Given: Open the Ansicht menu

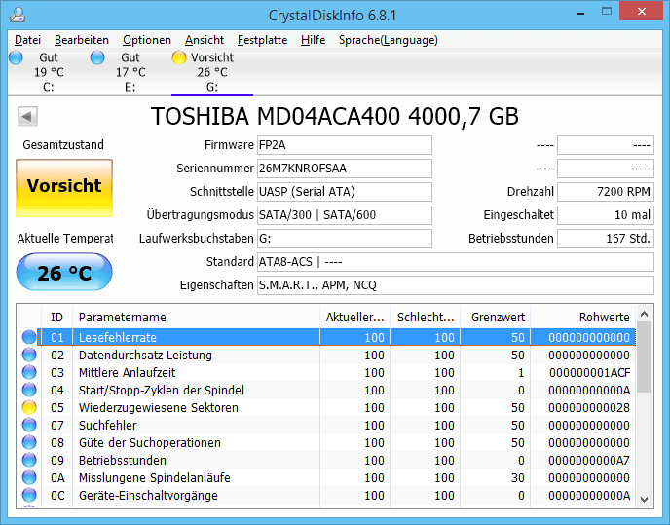Looking at the screenshot, I should pyautogui.click(x=205, y=40).
